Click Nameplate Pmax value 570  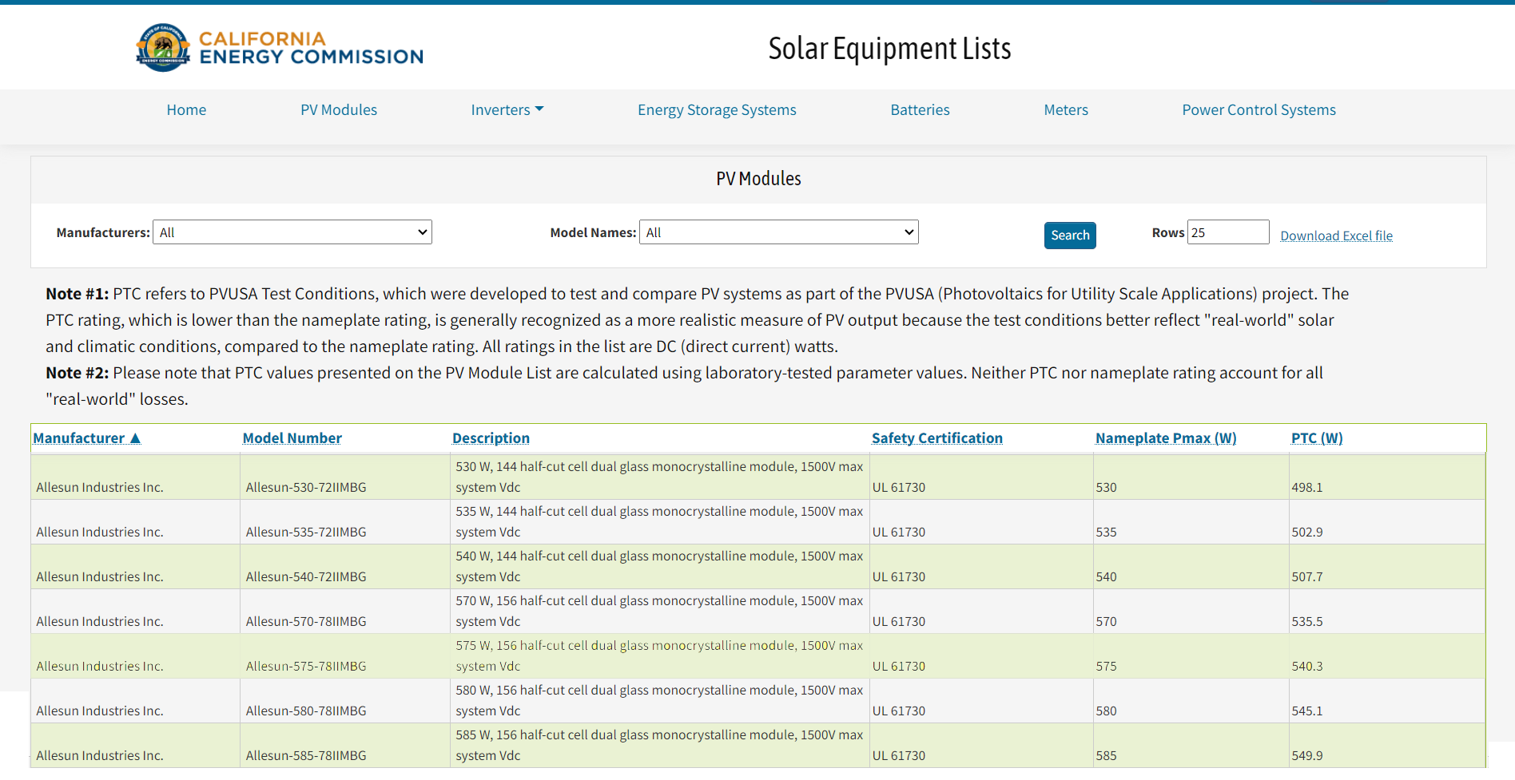[1107, 621]
